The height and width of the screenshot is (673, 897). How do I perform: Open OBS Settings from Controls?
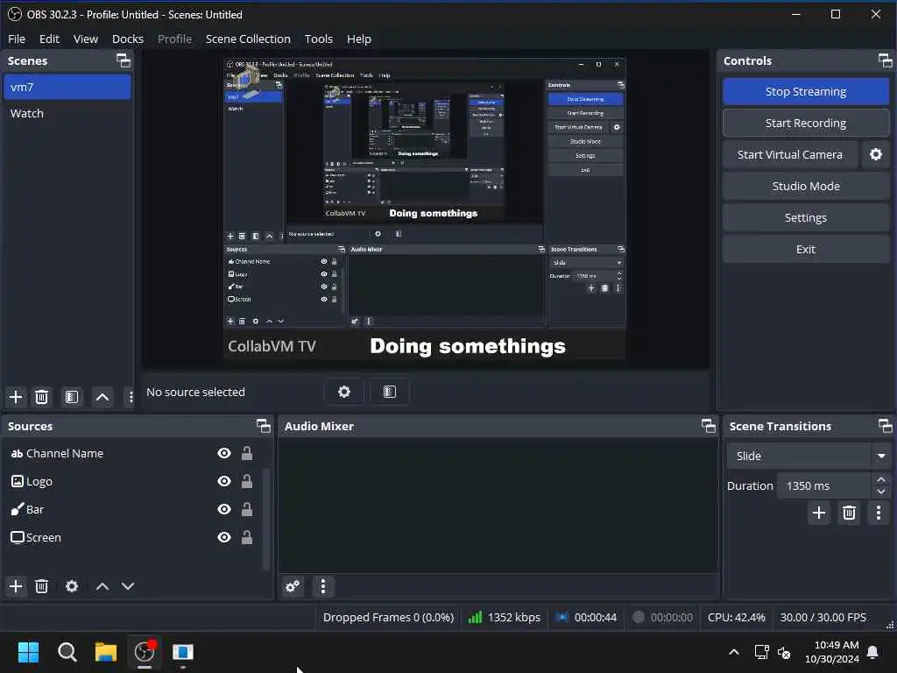(806, 217)
